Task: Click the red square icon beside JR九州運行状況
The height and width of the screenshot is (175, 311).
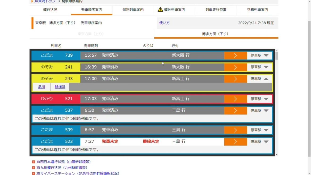Action: [33, 168]
